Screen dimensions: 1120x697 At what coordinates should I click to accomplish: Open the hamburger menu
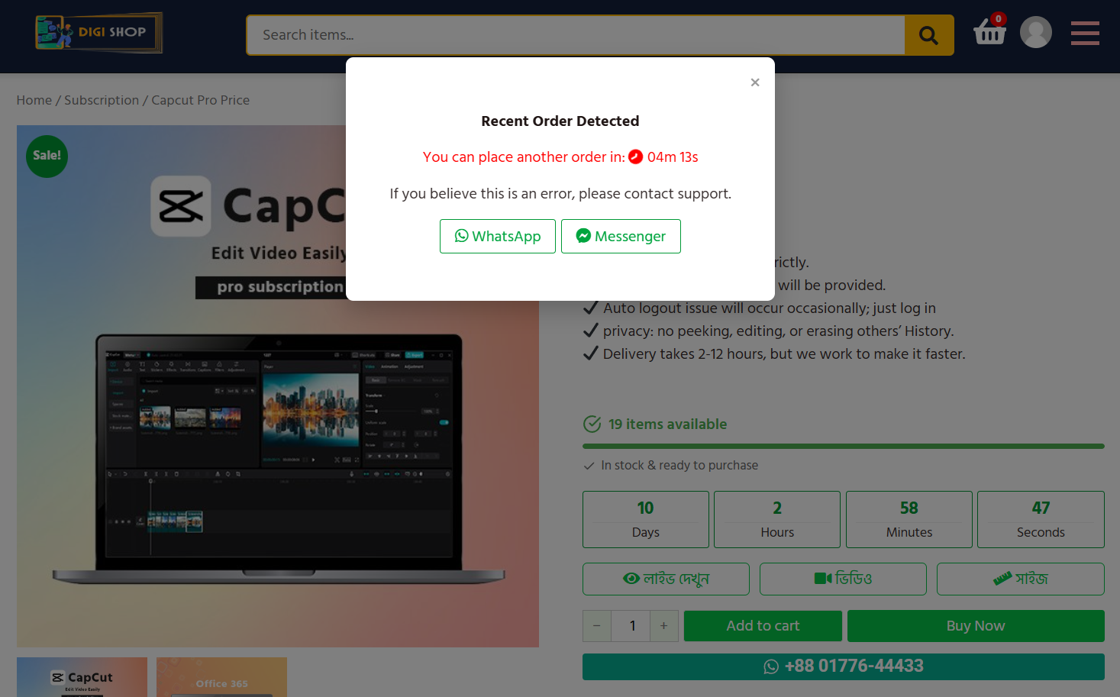tap(1084, 34)
